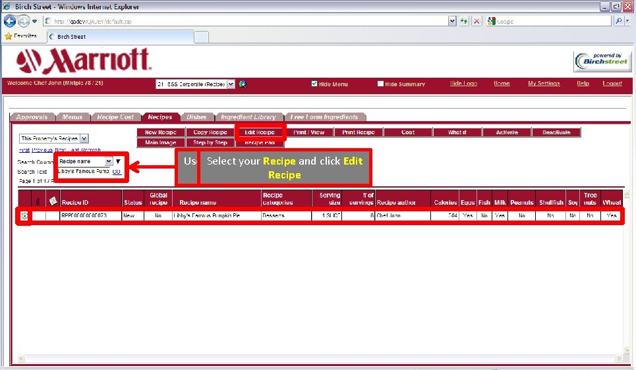
Task: Click the Main Image button
Action: pyautogui.click(x=161, y=143)
